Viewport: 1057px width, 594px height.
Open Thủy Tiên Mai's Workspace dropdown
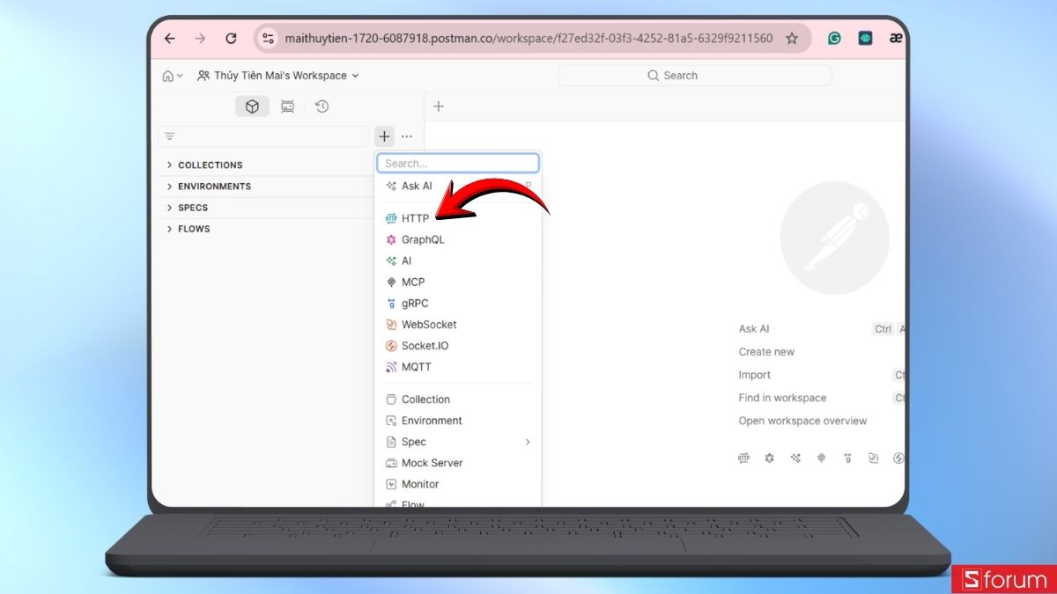click(278, 76)
